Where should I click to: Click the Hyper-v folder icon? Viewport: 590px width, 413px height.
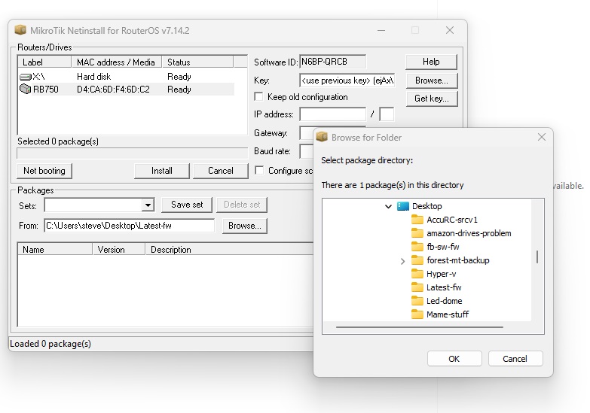click(x=417, y=274)
